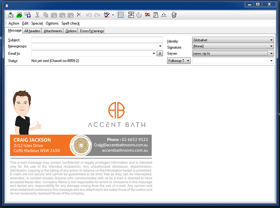Switch to the Attachments tab

coord(53,31)
